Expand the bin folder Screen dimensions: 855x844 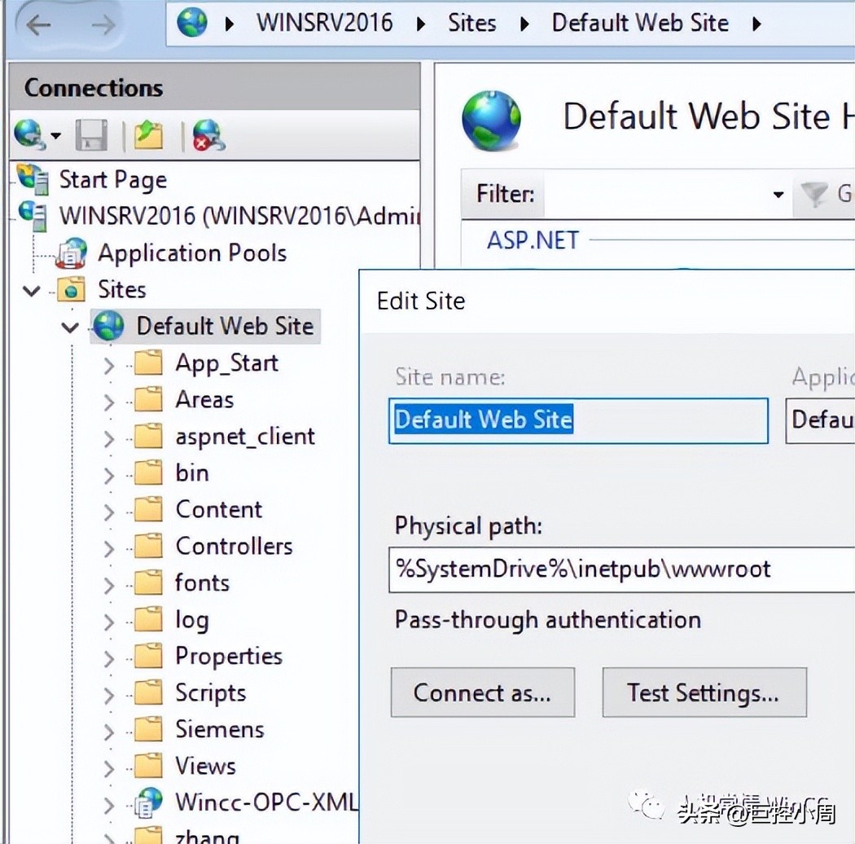coord(109,475)
